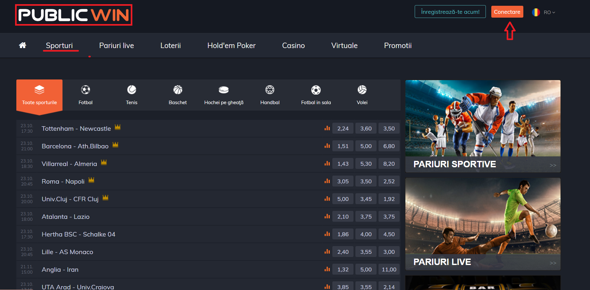This screenshot has width=590, height=290.
Task: Open statistics icon for Anglia - Iran
Action: pyautogui.click(x=327, y=269)
